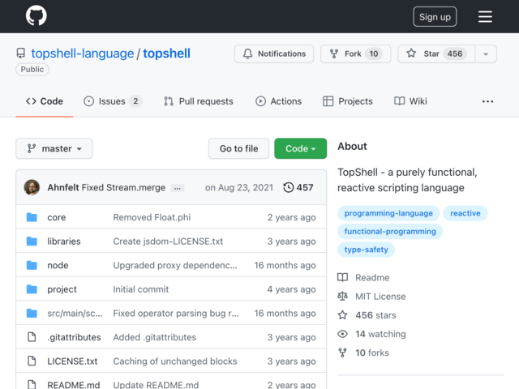Open the programming-language topic tag

(388, 213)
